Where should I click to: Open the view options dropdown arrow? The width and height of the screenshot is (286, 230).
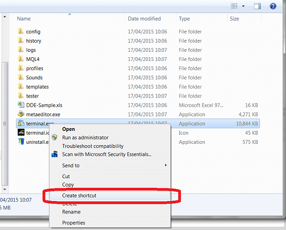[243, 6]
